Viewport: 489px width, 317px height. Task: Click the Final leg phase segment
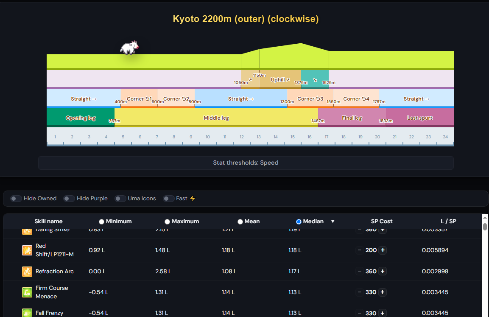352,118
